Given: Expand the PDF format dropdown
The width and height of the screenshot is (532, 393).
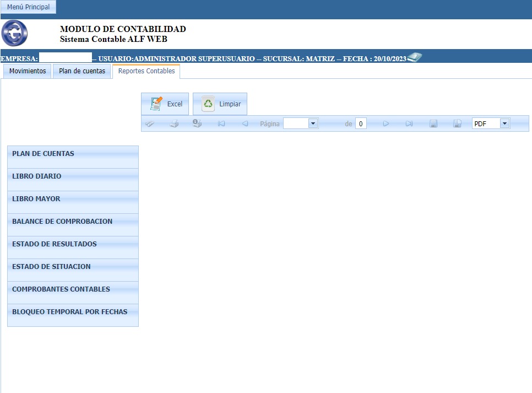Looking at the screenshot, I should [504, 124].
